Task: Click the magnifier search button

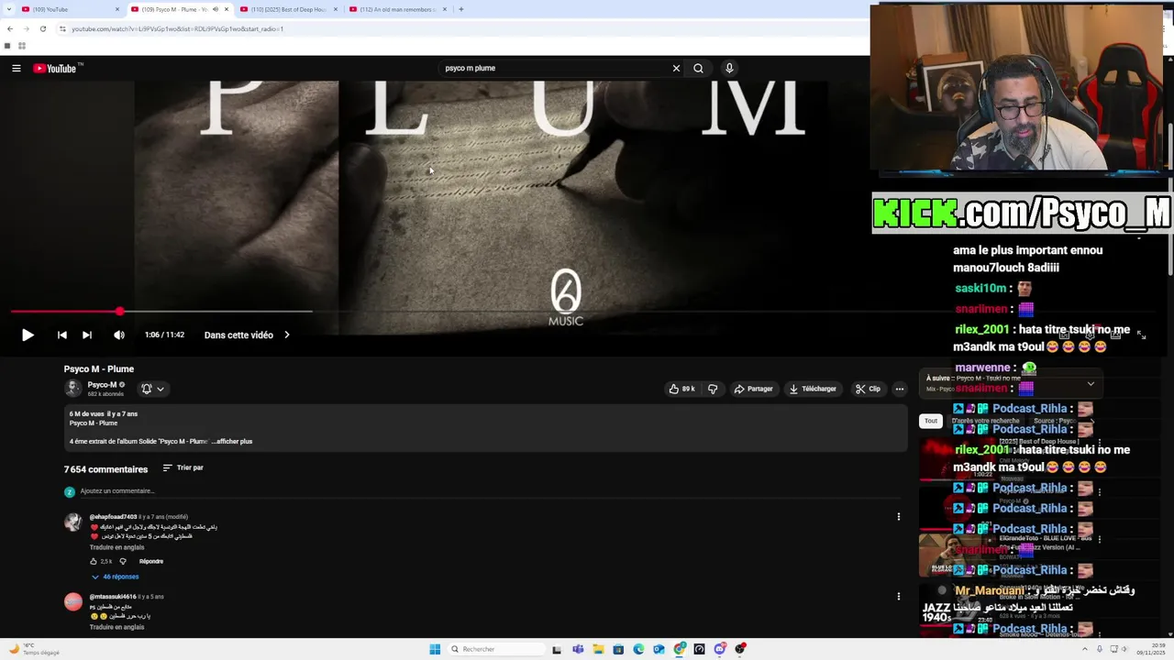Action: tap(698, 68)
